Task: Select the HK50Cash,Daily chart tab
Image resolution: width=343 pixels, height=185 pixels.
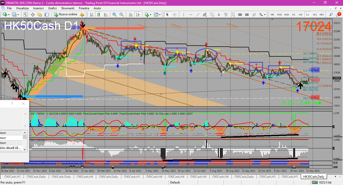Action: pyautogui.click(x=314, y=177)
